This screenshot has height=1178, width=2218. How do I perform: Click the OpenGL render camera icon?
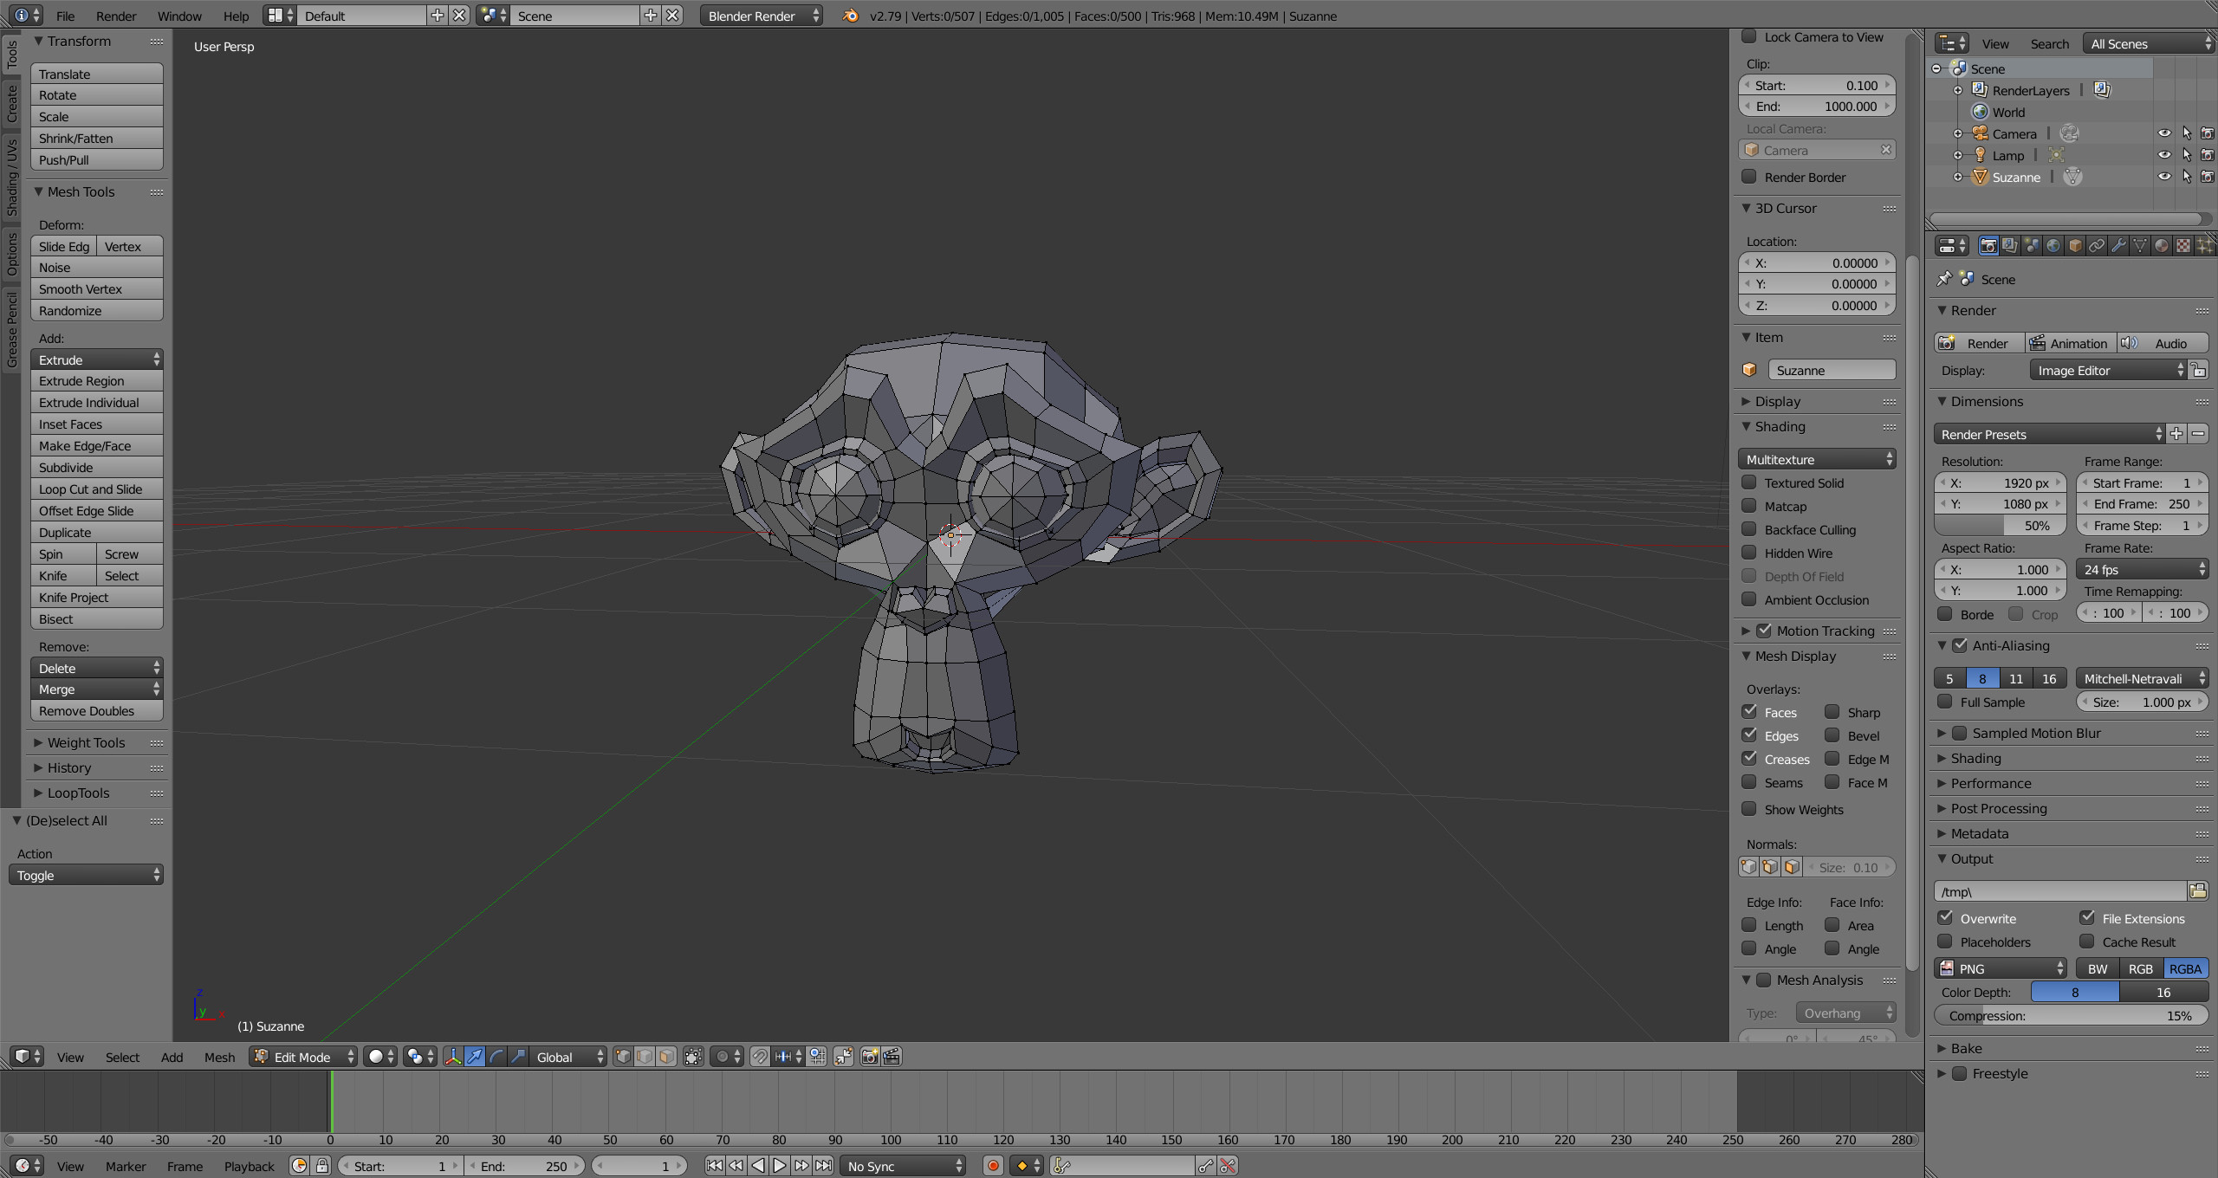[x=869, y=1057]
